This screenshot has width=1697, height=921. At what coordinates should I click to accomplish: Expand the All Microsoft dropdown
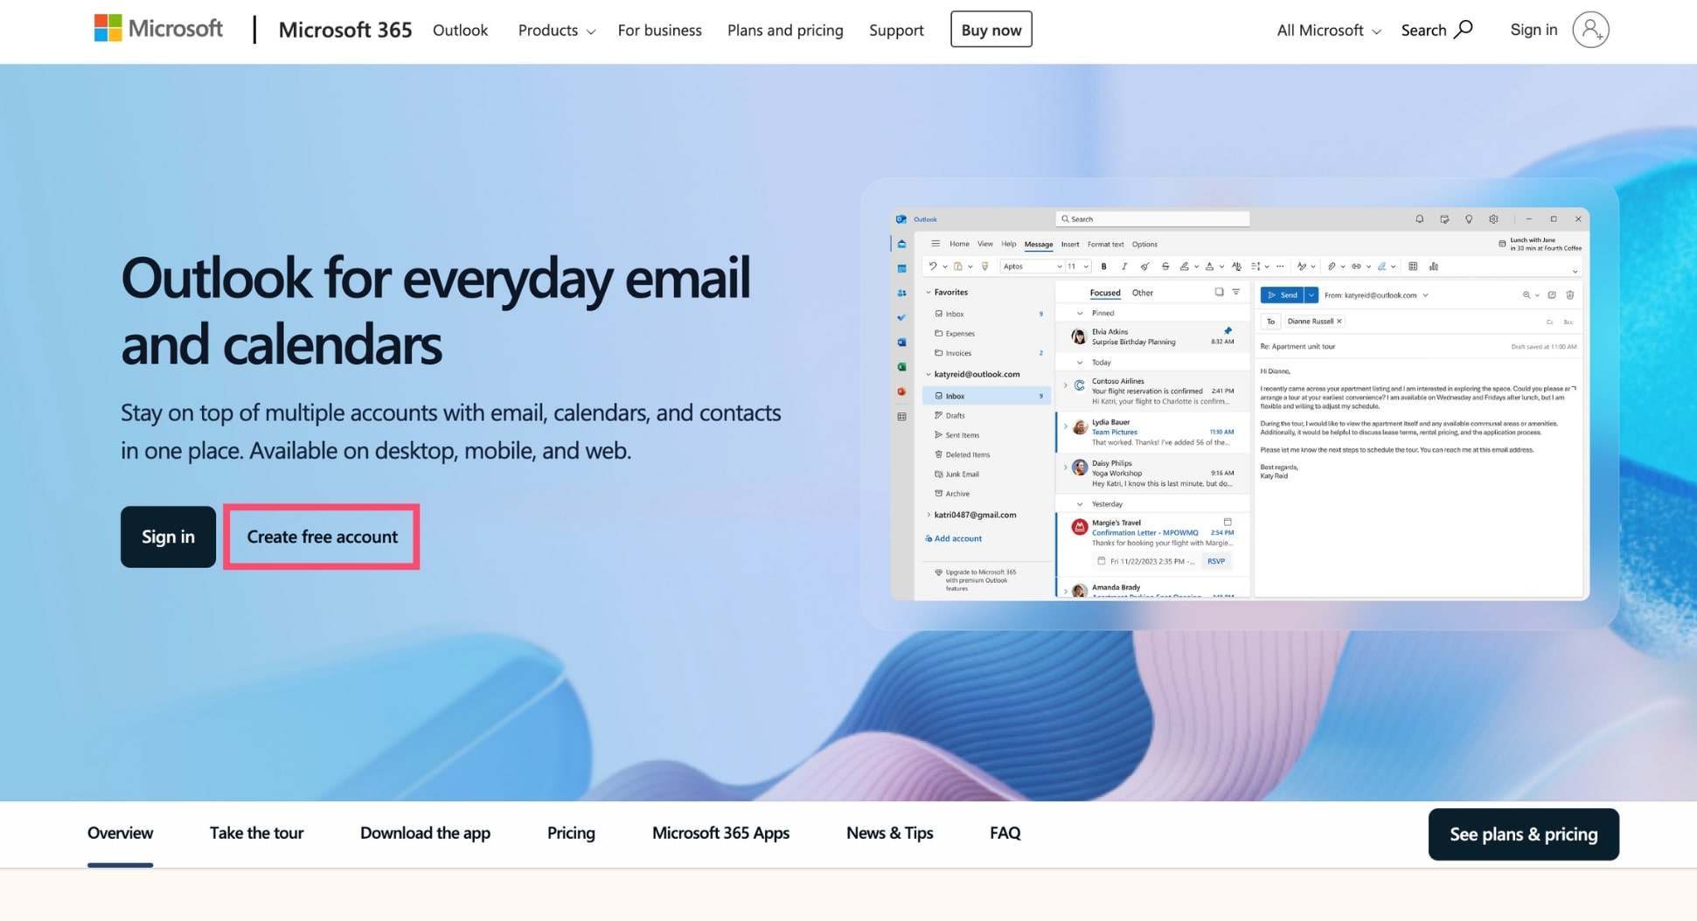click(x=1328, y=30)
